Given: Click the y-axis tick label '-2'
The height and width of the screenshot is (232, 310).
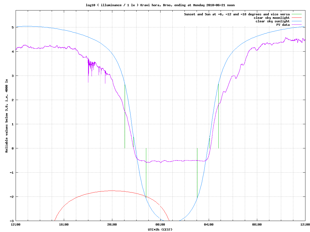Looking at the screenshot, I should point(12,197).
